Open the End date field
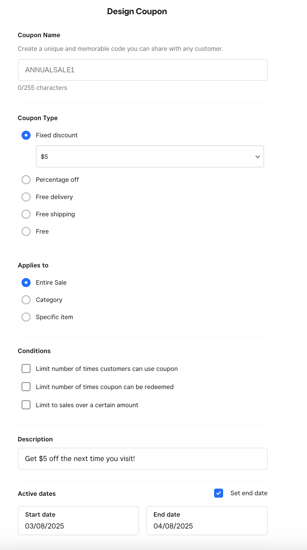Image resolution: width=307 pixels, height=550 pixels. point(206,520)
